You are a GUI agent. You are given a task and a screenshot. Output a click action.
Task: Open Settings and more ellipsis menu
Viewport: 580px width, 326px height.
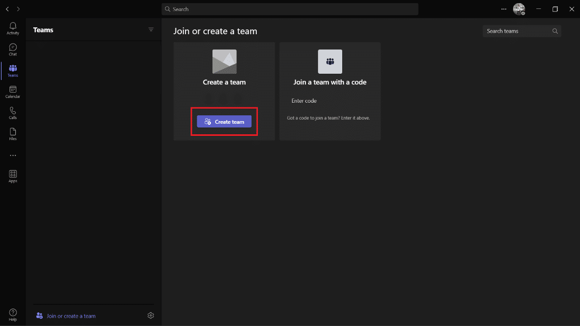(x=504, y=9)
